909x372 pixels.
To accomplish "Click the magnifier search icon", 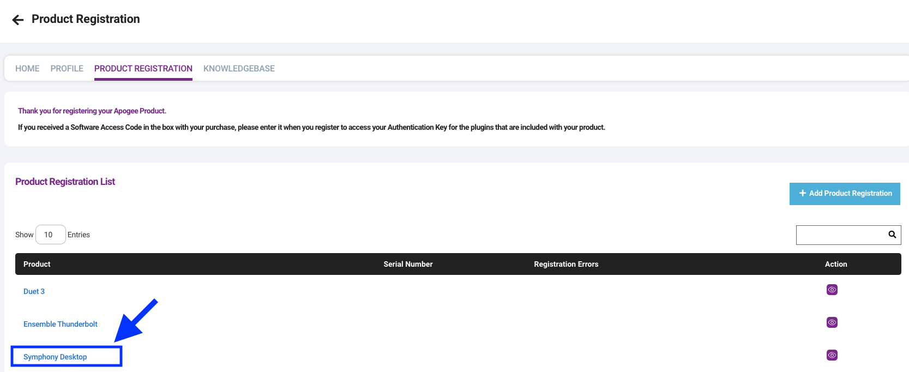I will pos(892,235).
